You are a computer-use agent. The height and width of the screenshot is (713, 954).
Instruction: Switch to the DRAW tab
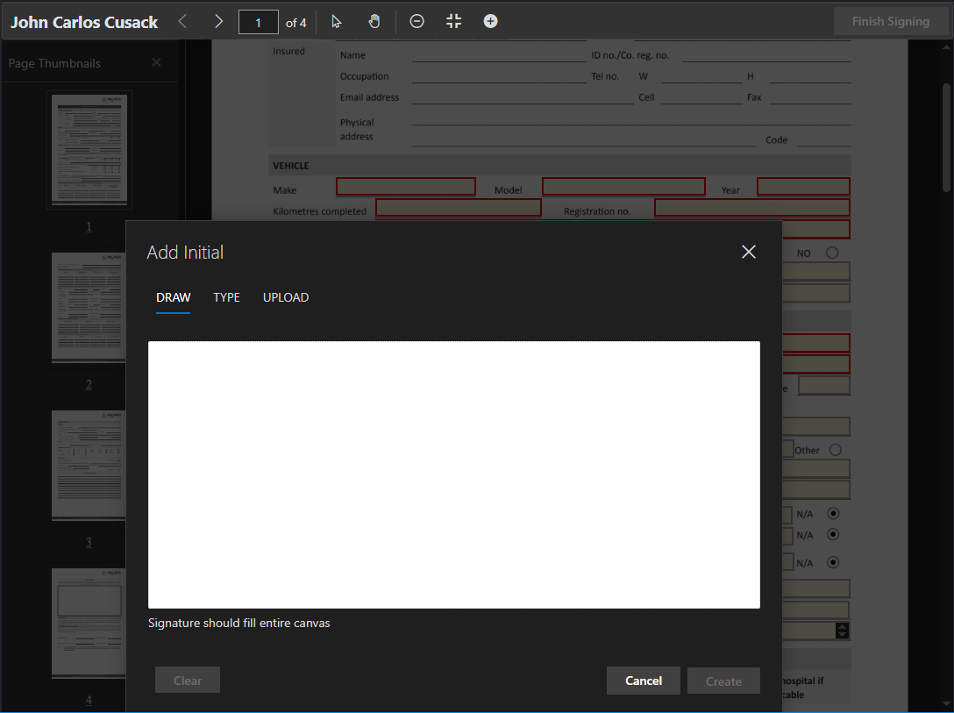pyautogui.click(x=174, y=297)
